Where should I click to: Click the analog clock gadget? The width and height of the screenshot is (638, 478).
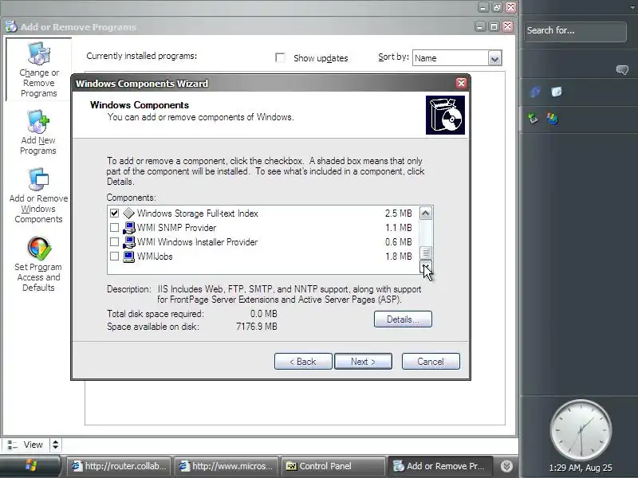point(581,430)
